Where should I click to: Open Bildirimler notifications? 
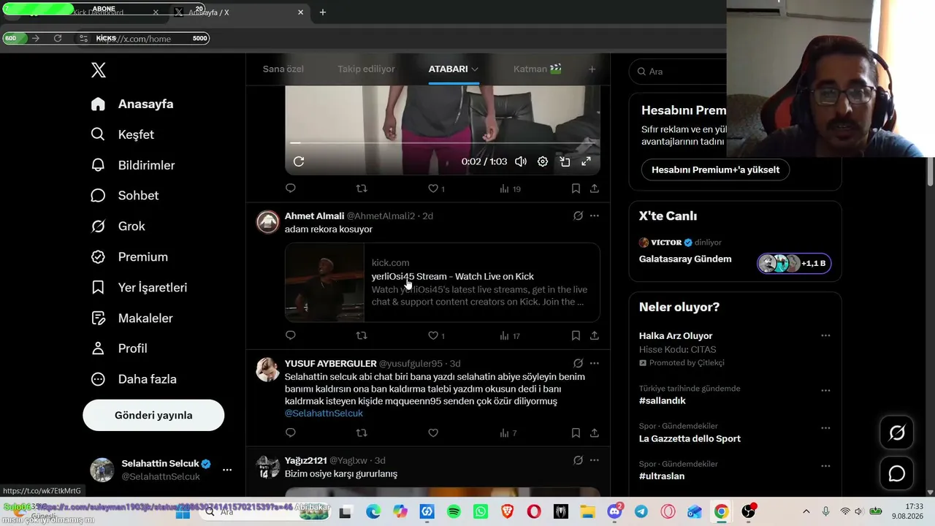(133, 165)
